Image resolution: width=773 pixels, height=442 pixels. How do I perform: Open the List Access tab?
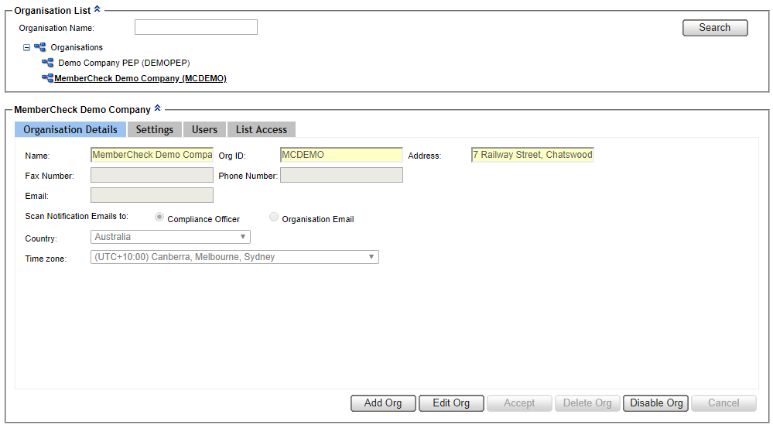tap(262, 129)
